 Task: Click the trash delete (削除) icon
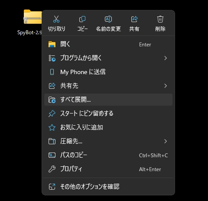pos(160,19)
